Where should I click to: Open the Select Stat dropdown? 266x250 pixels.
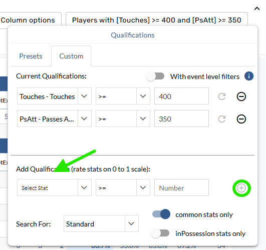pos(54,187)
